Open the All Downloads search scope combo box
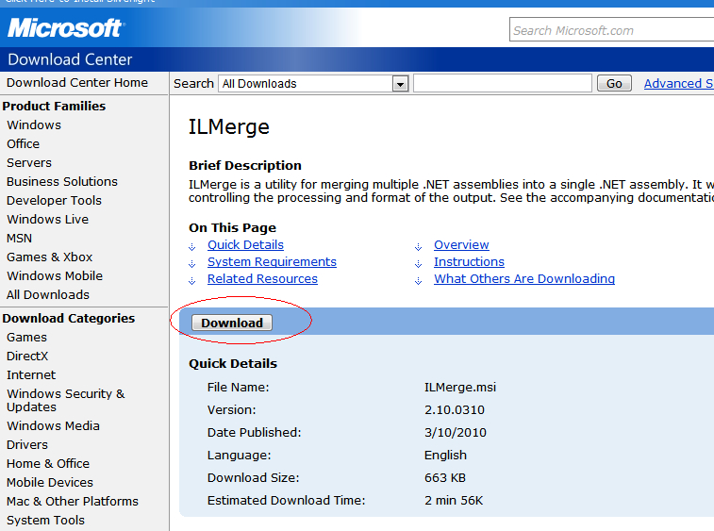714x531 pixels. pyautogui.click(x=313, y=84)
